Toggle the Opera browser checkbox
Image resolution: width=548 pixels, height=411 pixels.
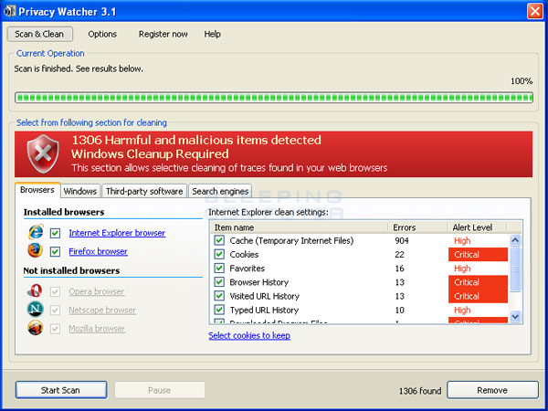(x=55, y=292)
